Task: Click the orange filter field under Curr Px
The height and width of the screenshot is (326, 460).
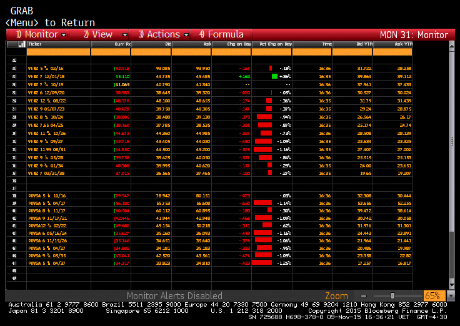Action: (x=111, y=52)
